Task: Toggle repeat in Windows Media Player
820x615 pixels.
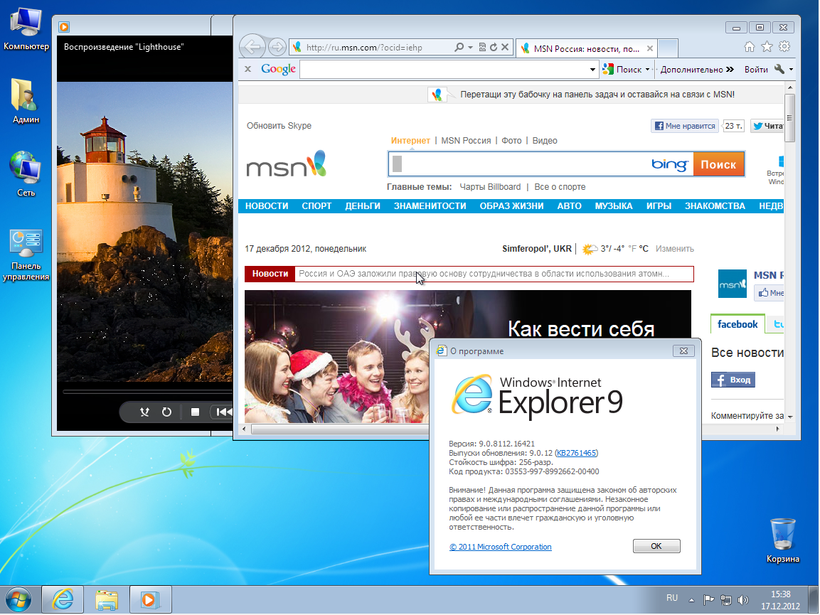Action: [x=166, y=412]
